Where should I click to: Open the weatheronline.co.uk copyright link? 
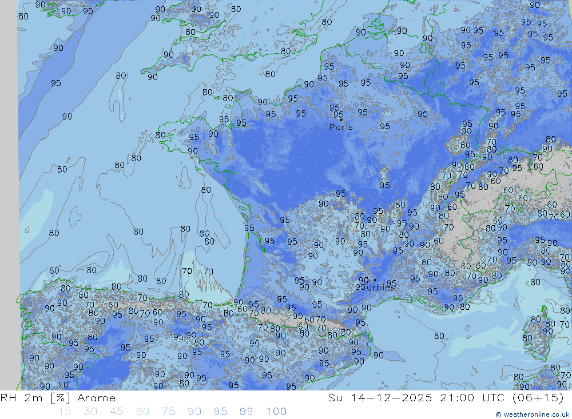tap(532, 414)
